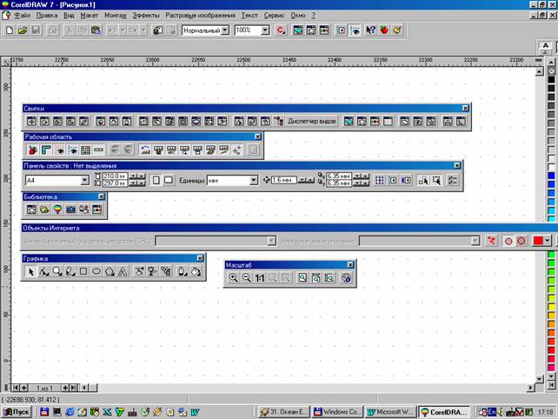The height and width of the screenshot is (419, 558).
Task: Toggle portrait page orientation in property bar
Action: click(156, 180)
